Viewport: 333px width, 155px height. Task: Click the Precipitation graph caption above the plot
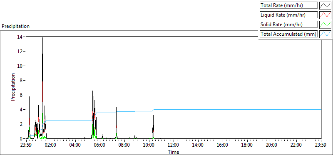coord(15,26)
